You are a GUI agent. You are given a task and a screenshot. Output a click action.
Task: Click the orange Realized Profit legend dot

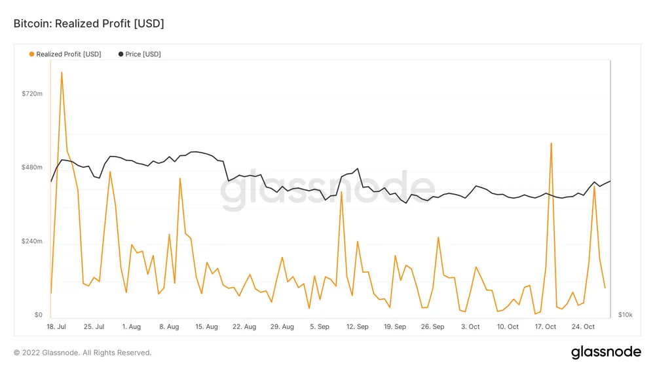(31, 54)
